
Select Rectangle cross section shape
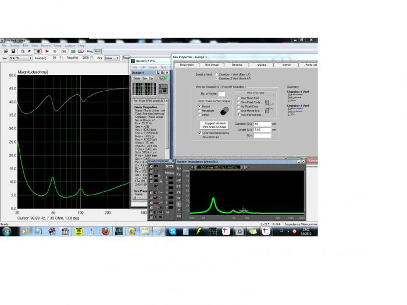tap(199, 111)
